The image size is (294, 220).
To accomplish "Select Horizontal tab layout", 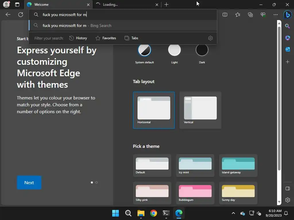I will (x=154, y=110).
